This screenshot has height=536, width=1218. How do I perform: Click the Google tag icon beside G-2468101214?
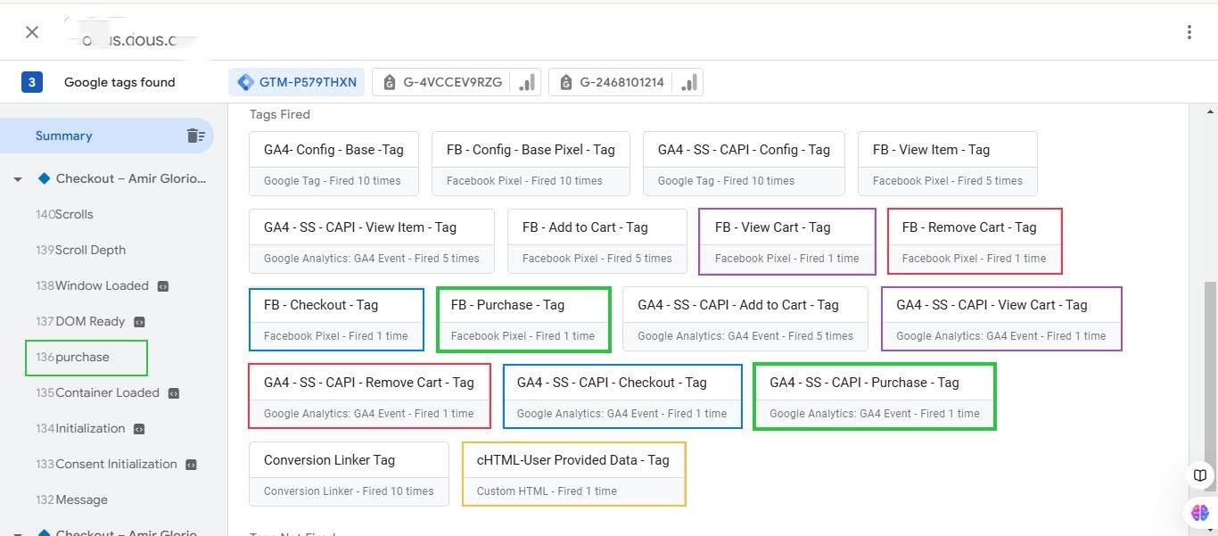[565, 83]
